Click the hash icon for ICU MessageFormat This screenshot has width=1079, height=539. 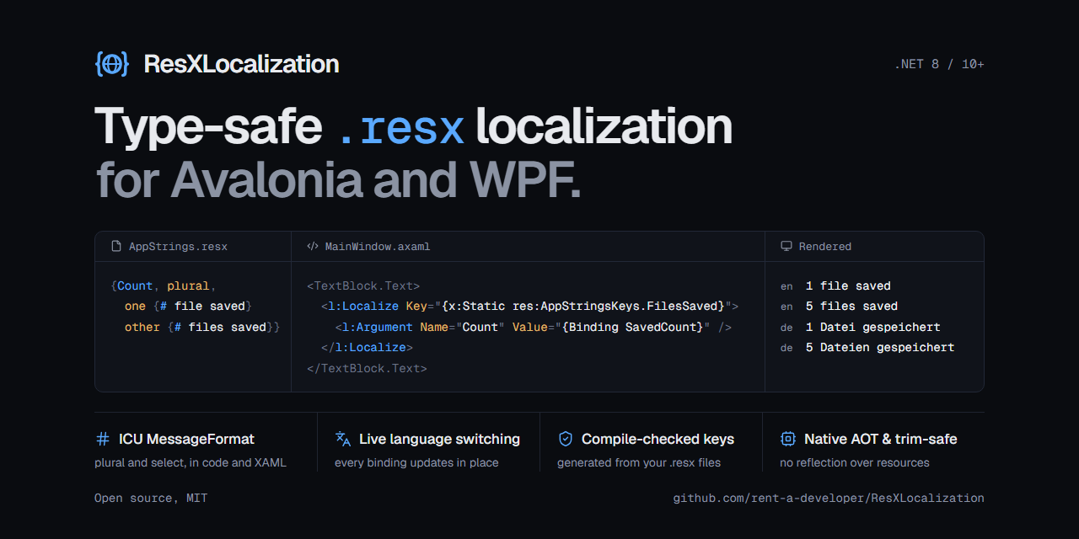(x=103, y=439)
